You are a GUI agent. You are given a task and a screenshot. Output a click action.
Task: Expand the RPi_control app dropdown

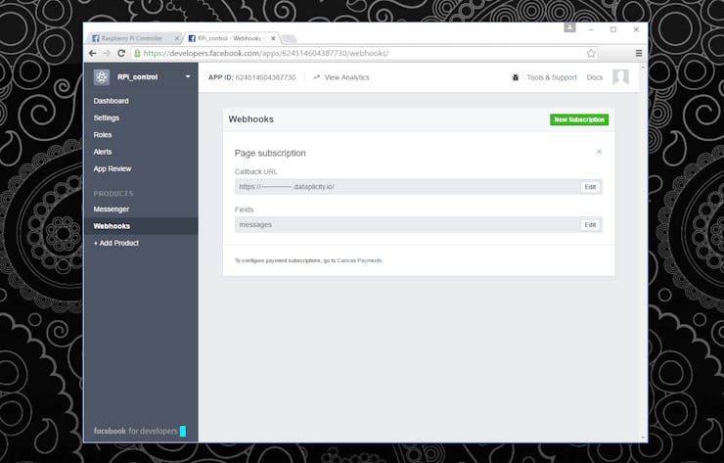[188, 76]
